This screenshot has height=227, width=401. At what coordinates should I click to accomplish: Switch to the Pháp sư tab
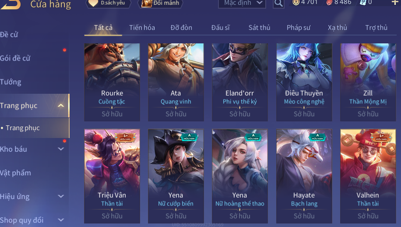click(299, 27)
